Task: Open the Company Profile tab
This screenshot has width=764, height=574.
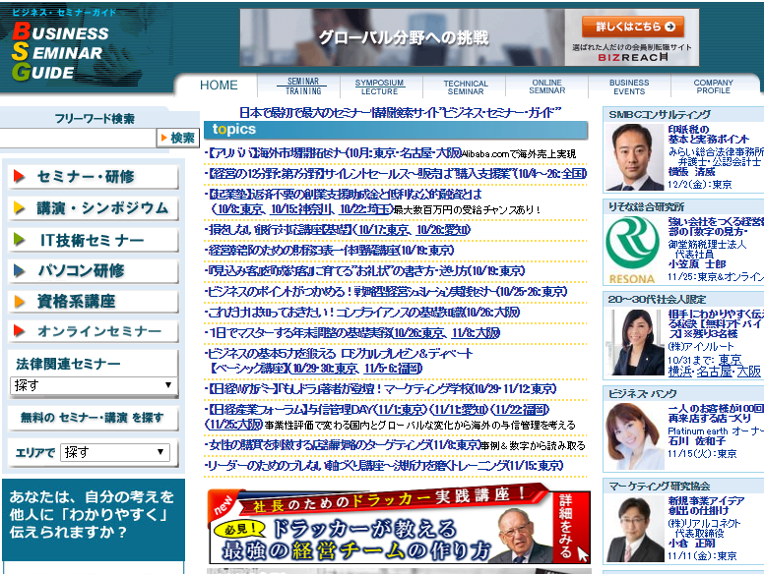Action: [713, 86]
